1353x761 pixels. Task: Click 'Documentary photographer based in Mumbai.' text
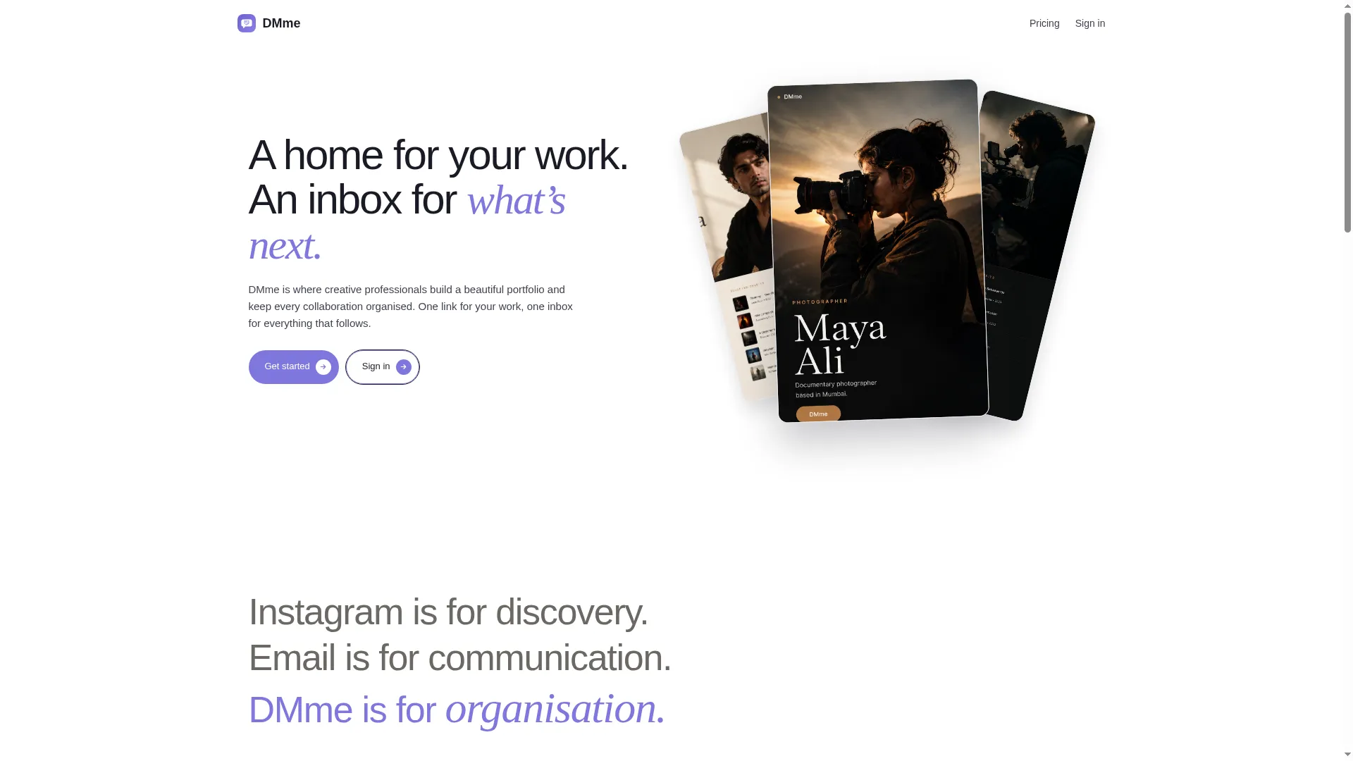coord(836,389)
